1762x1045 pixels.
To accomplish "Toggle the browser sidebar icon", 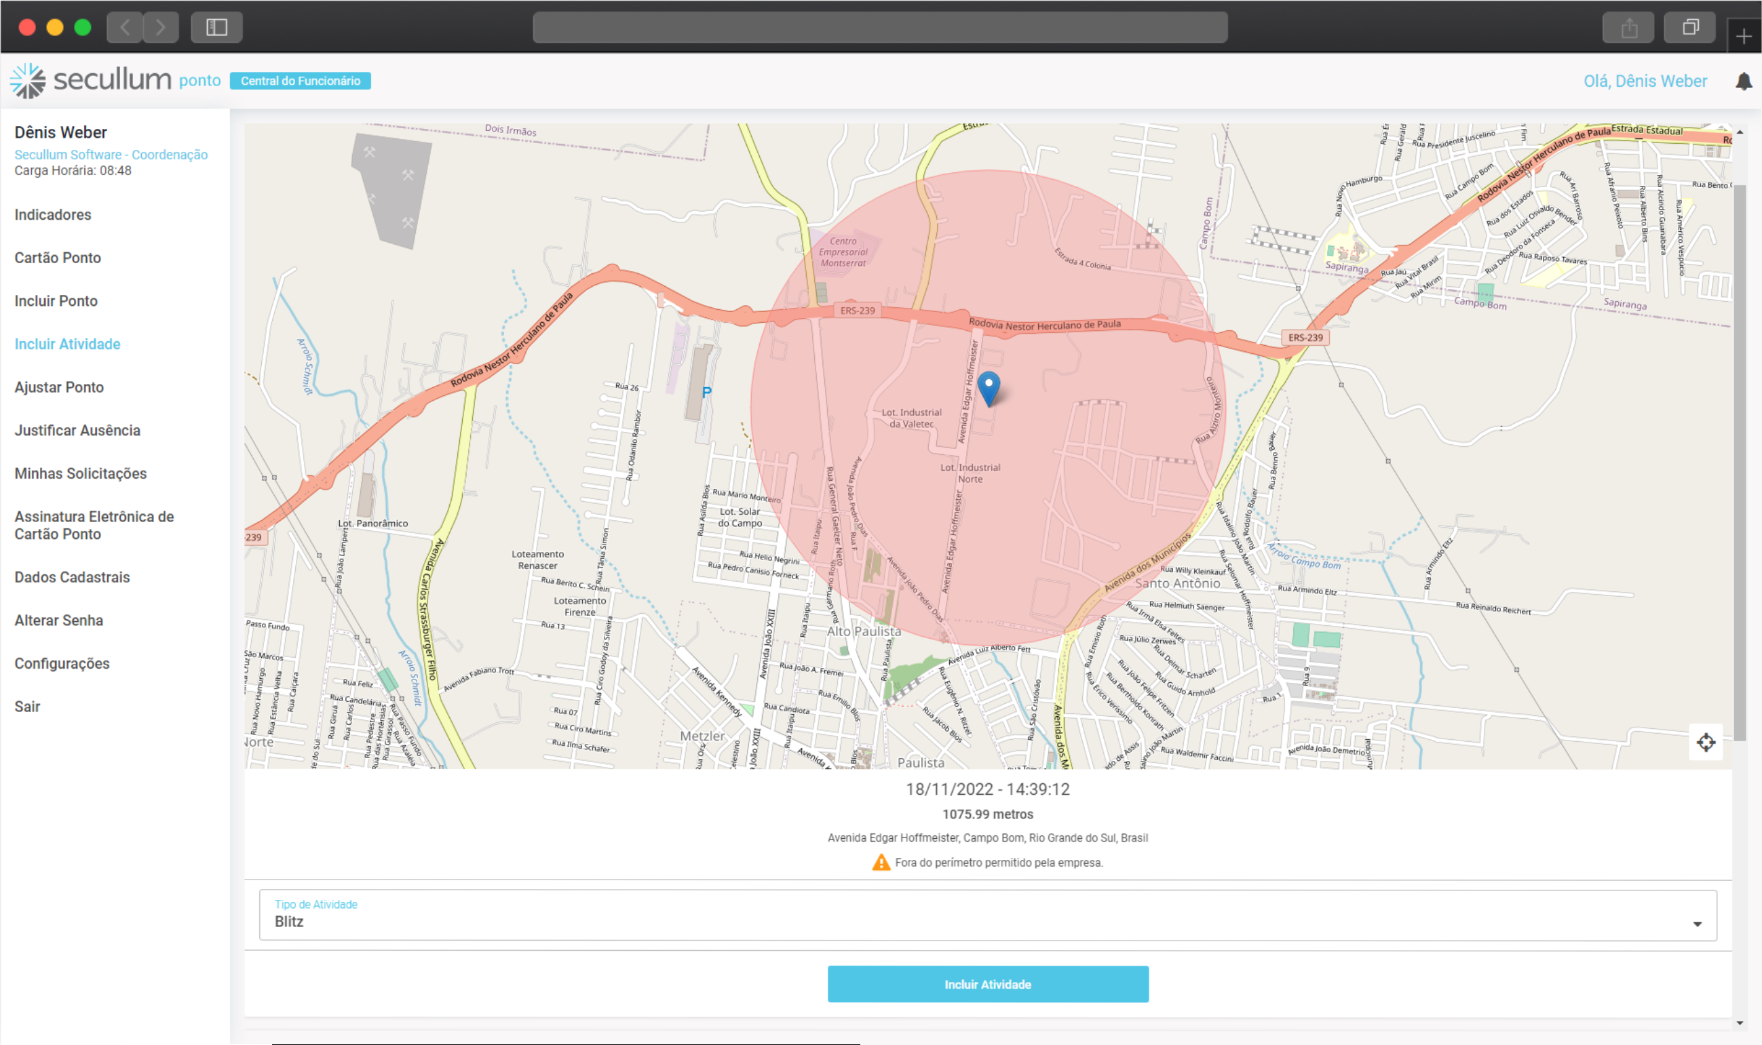I will 216,27.
